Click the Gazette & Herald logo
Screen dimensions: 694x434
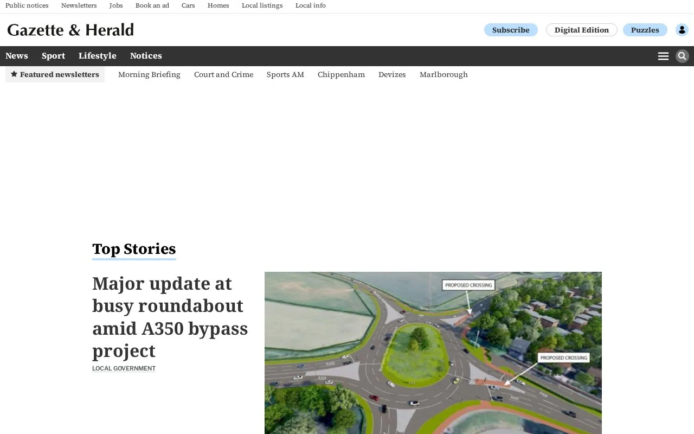(x=70, y=30)
